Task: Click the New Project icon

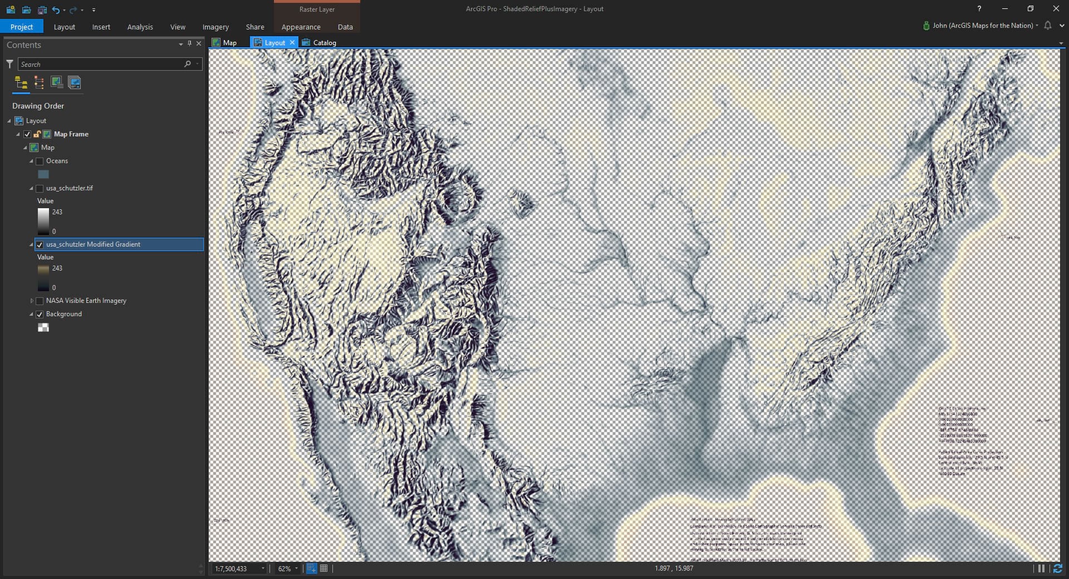Action: click(x=11, y=9)
